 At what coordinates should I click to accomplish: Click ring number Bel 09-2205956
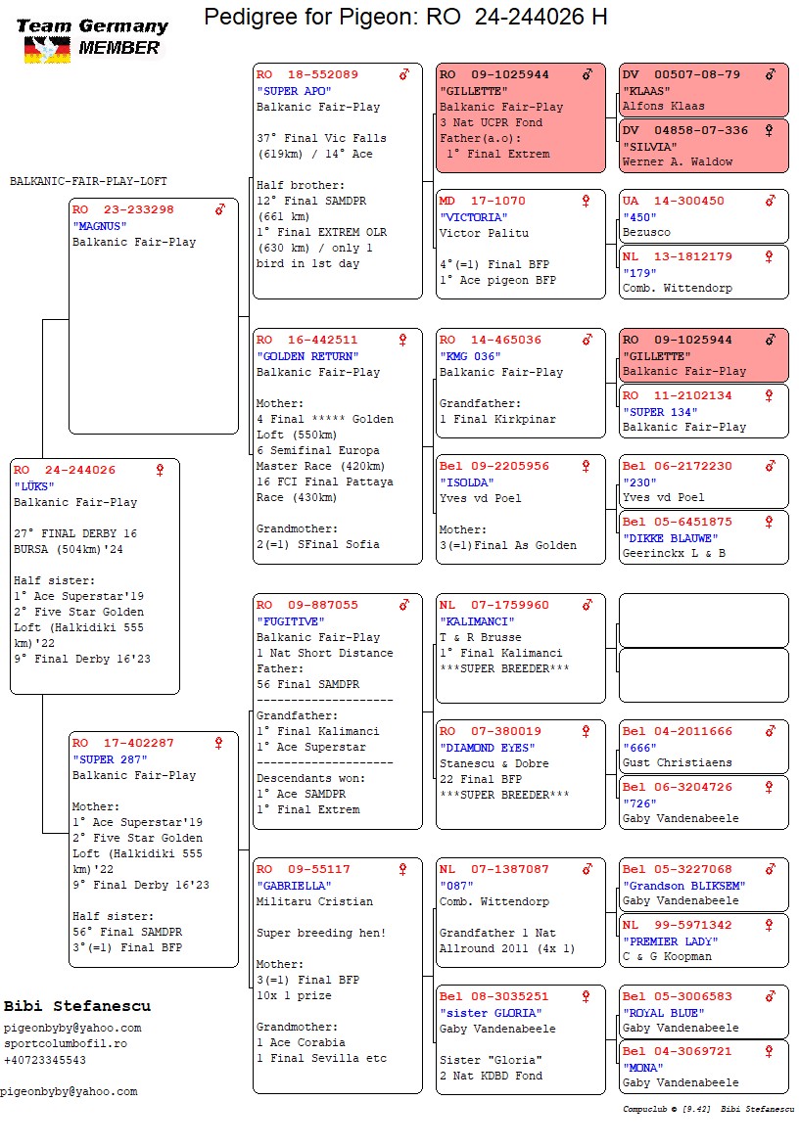pos(493,466)
